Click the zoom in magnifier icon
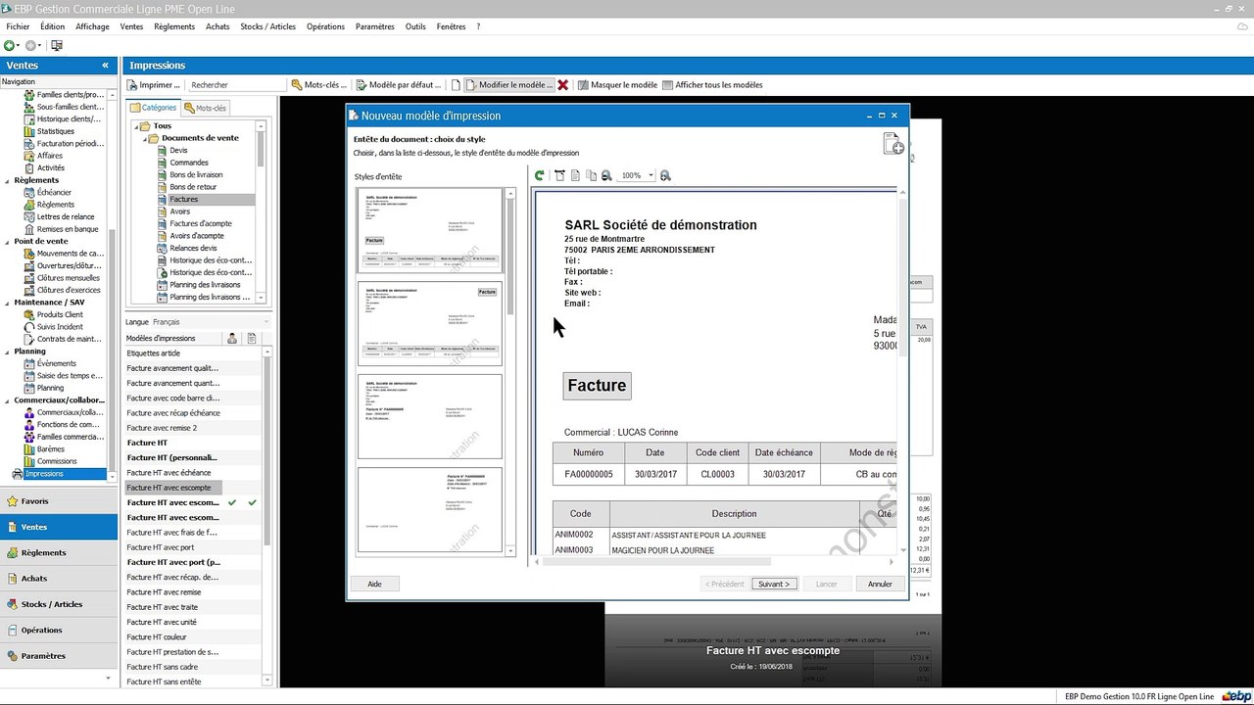This screenshot has height=705, width=1254. coord(666,175)
